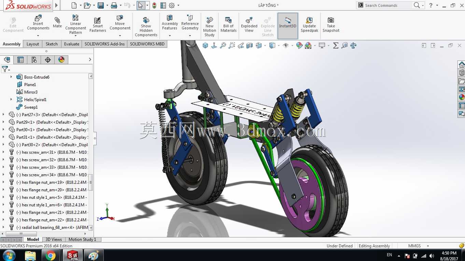The width and height of the screenshot is (465, 261).
Task: Click the Insert Components button
Action: pyautogui.click(x=38, y=23)
